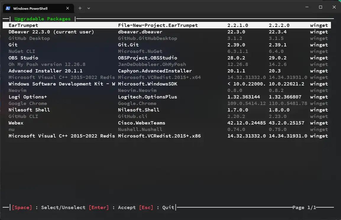Click the GitHub CLI package name
Image resolution: width=341 pixels, height=220 pixels.
pyautogui.click(x=23, y=117)
